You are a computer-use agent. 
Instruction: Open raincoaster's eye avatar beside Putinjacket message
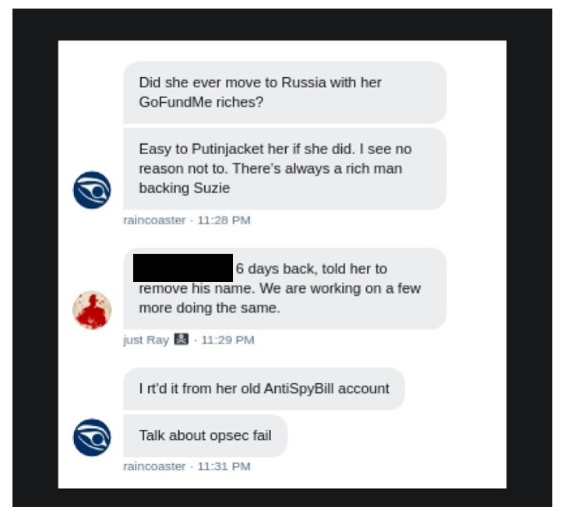tap(92, 190)
